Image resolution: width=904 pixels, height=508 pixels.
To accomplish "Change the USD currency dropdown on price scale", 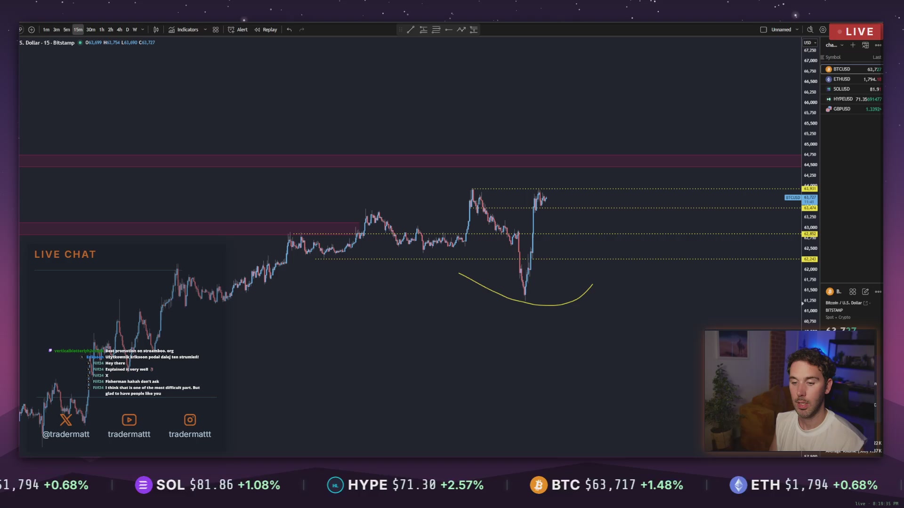I will (810, 43).
